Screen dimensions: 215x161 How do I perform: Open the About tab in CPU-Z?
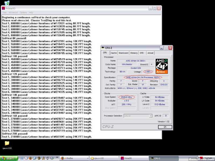pos(150,53)
